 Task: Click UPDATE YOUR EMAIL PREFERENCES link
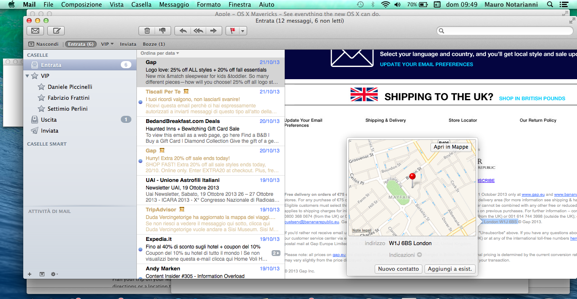point(426,64)
